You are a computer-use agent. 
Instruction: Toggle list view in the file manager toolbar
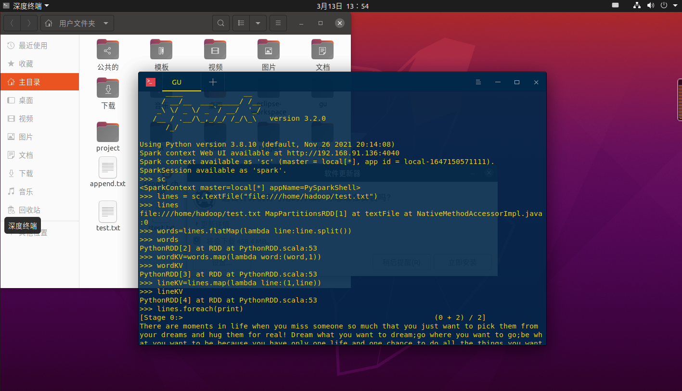[x=241, y=23]
